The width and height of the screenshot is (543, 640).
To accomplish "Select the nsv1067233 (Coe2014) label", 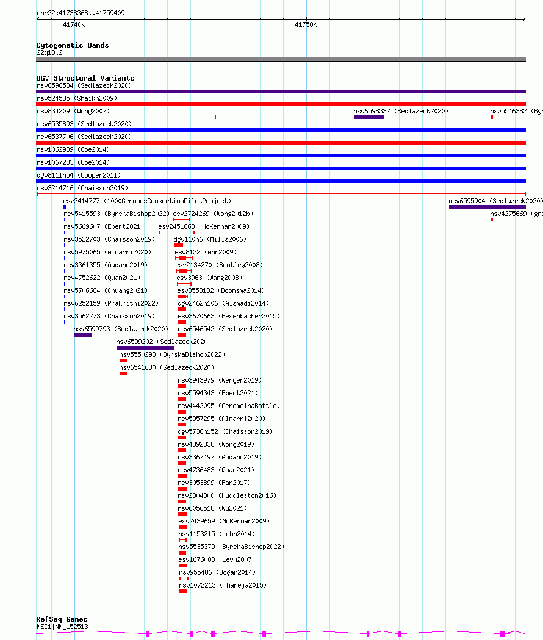I will pyautogui.click(x=73, y=162).
